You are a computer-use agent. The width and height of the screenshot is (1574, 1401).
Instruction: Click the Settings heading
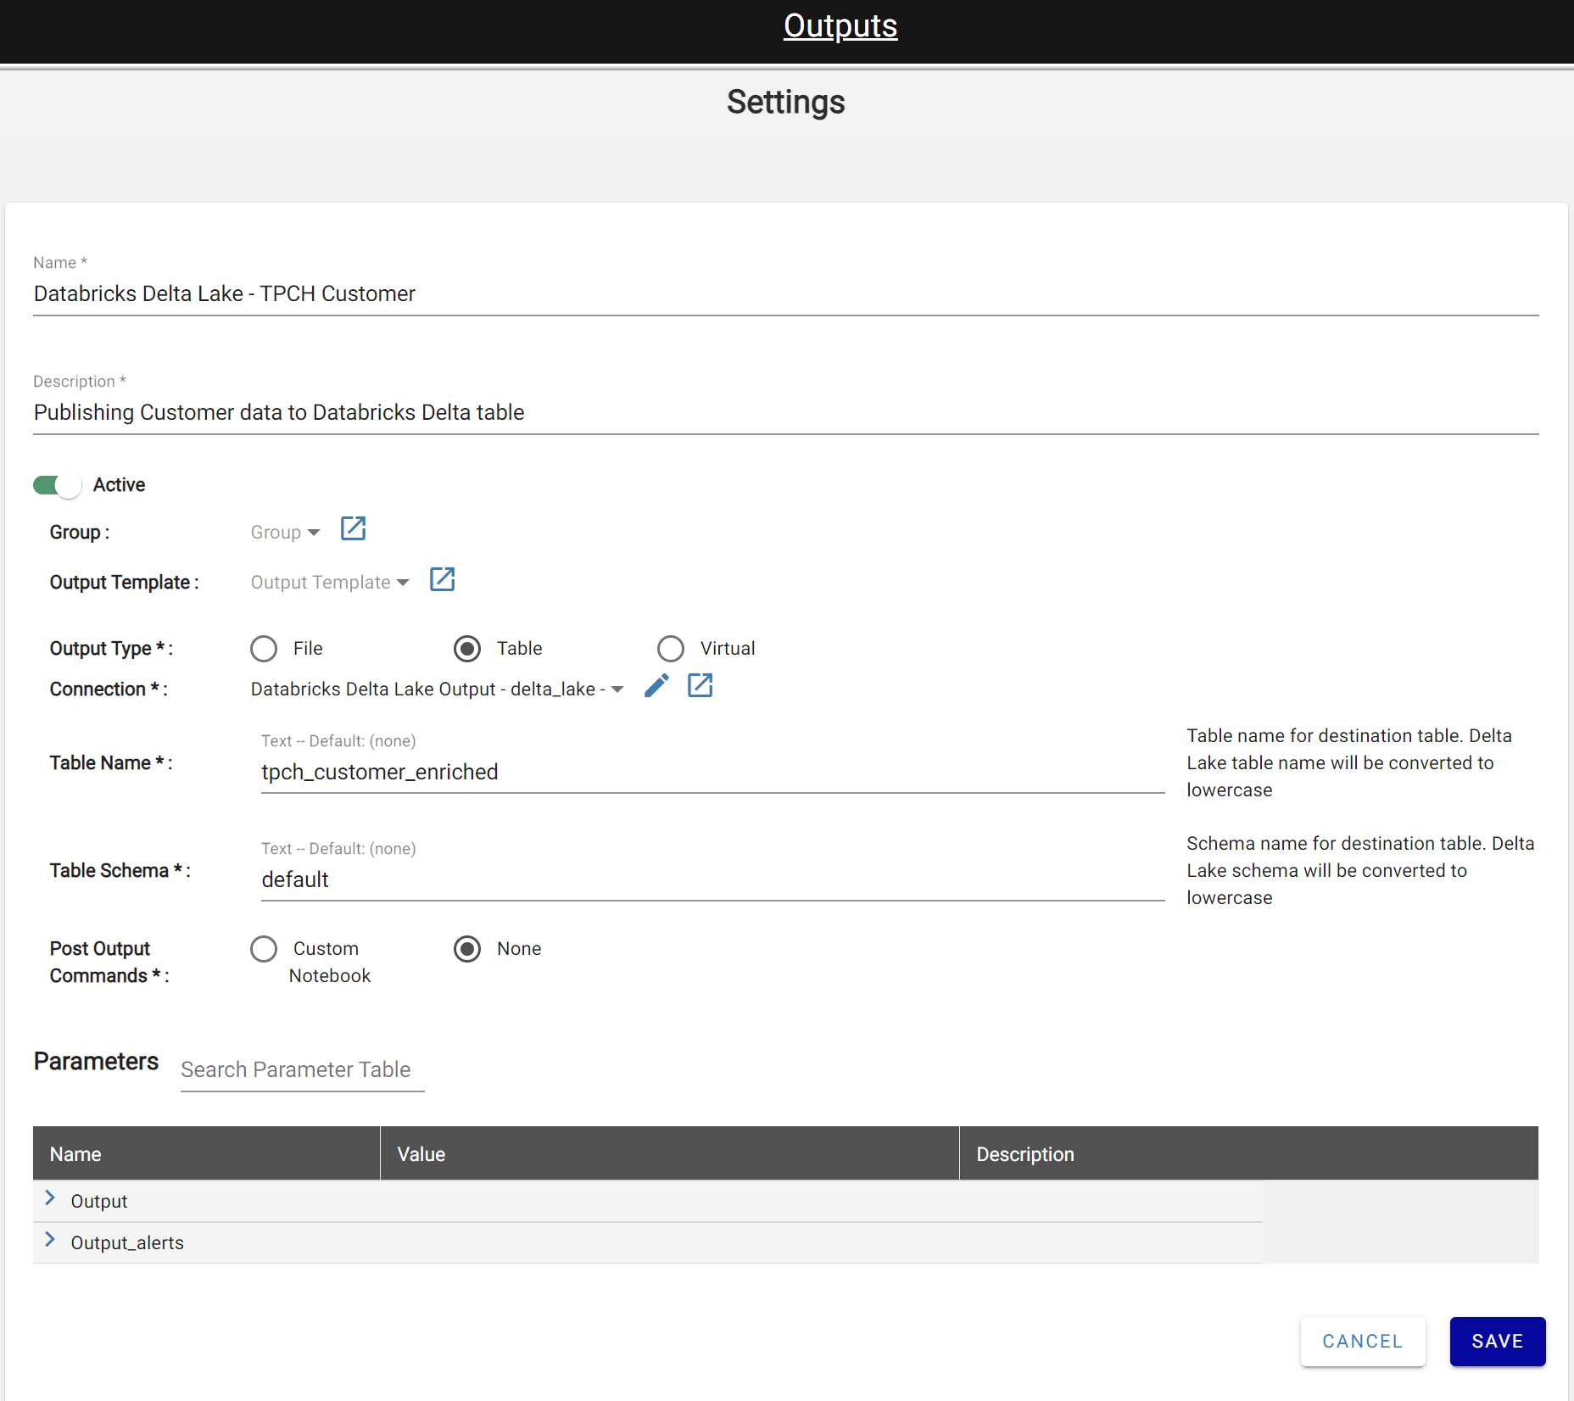point(786,103)
